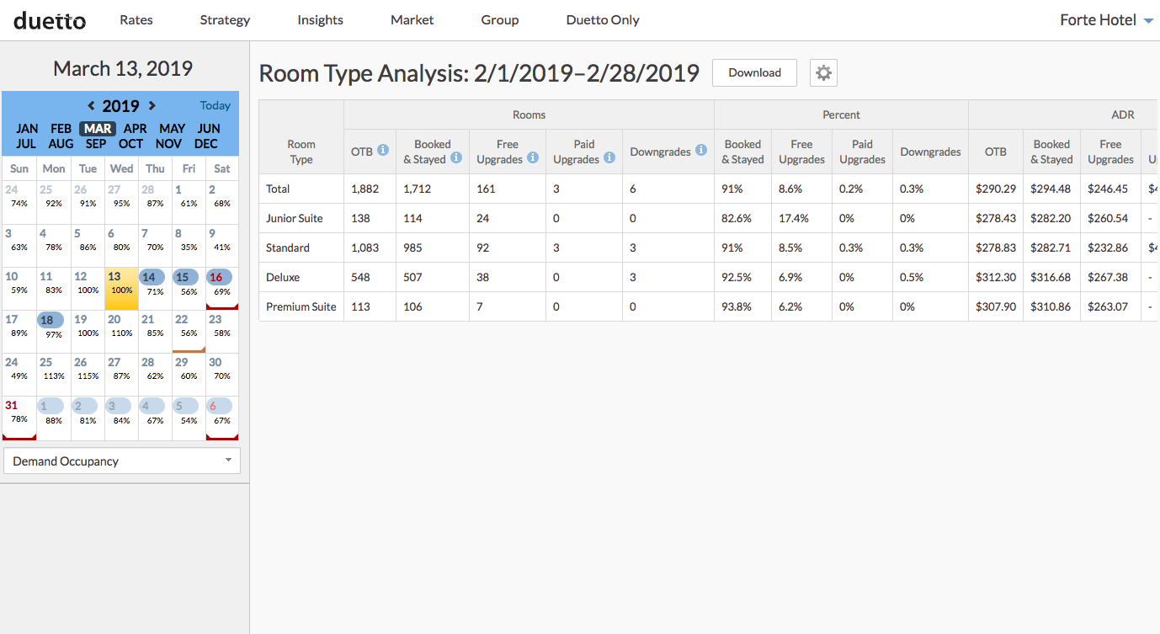This screenshot has width=1160, height=634.
Task: Click the Download button
Action: pos(754,73)
